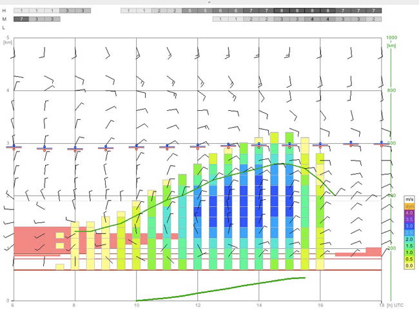This screenshot has width=419, height=312.
Task: Select the 16 hour mark on time axis
Action: (320, 305)
